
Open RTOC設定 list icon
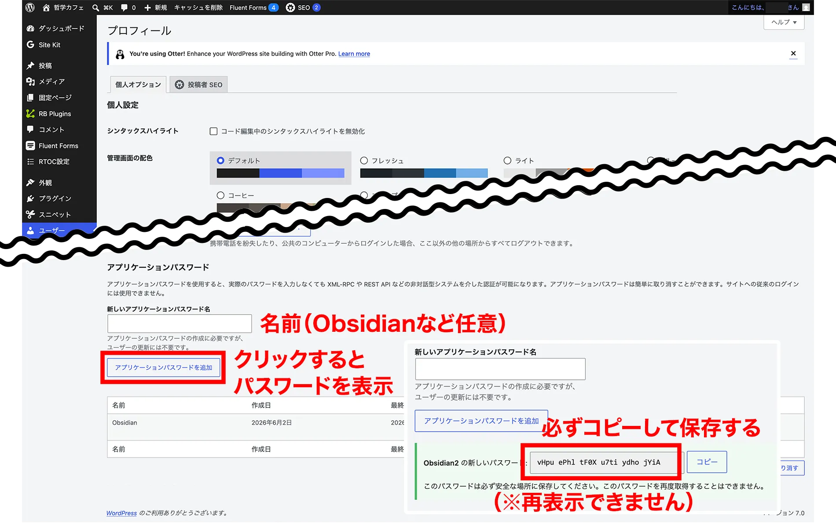point(30,161)
